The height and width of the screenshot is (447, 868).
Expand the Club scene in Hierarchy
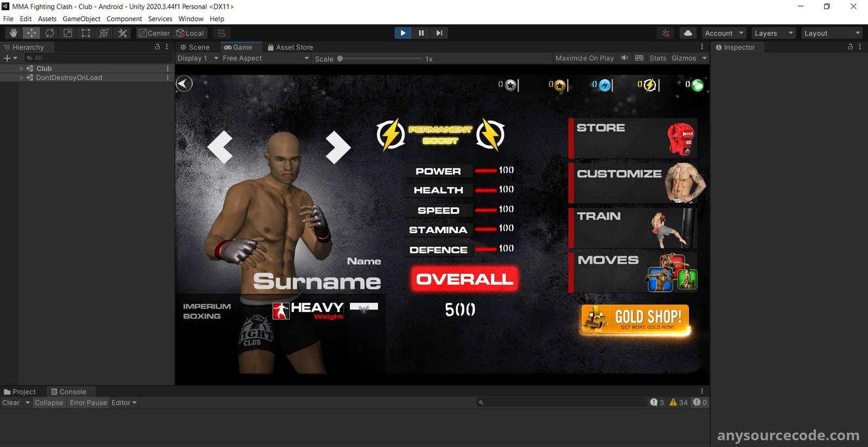(x=22, y=68)
